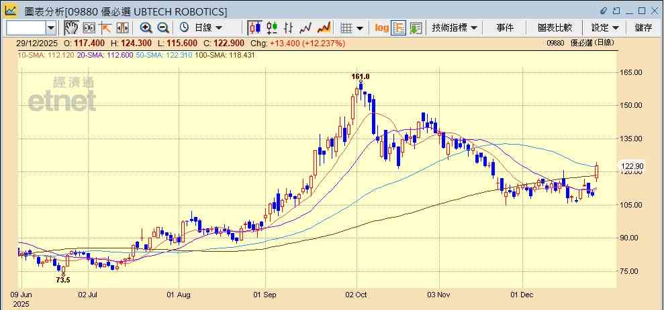Click the grid lines icon
This screenshot has height=310, width=664.
[347, 28]
